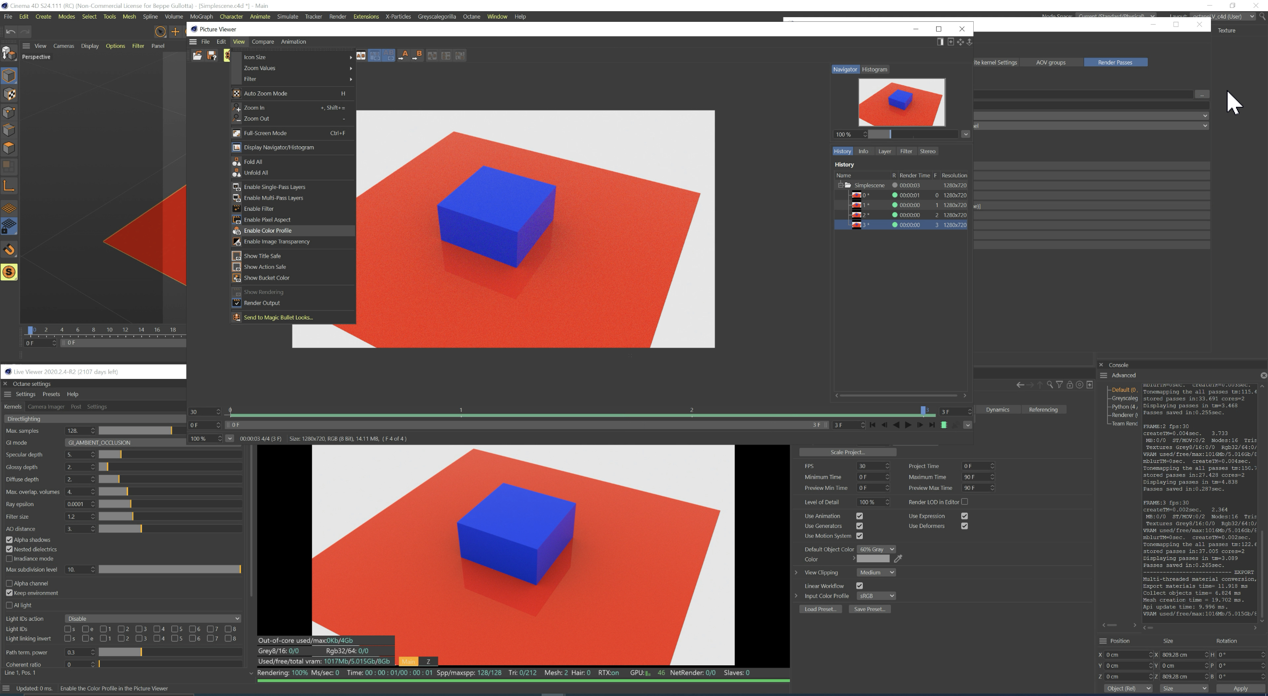The width and height of the screenshot is (1268, 696).
Task: Switch to the Histogram tab
Action: click(x=874, y=70)
